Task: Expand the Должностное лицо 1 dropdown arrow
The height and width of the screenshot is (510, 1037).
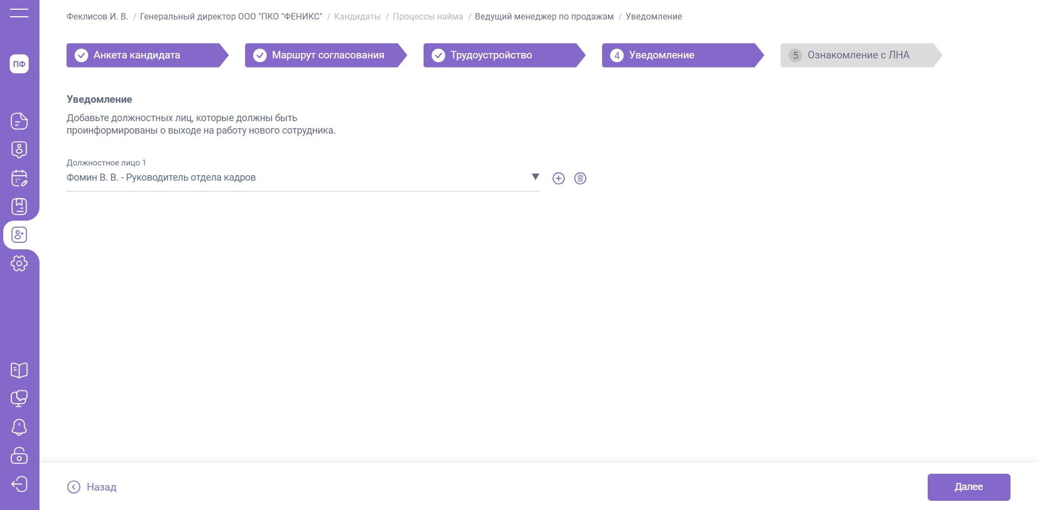Action: click(x=535, y=177)
